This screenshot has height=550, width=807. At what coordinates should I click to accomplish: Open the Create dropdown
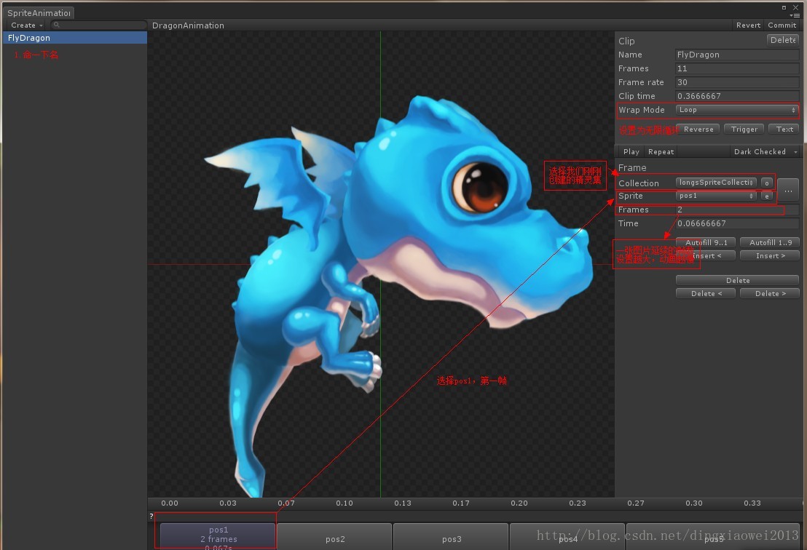26,25
